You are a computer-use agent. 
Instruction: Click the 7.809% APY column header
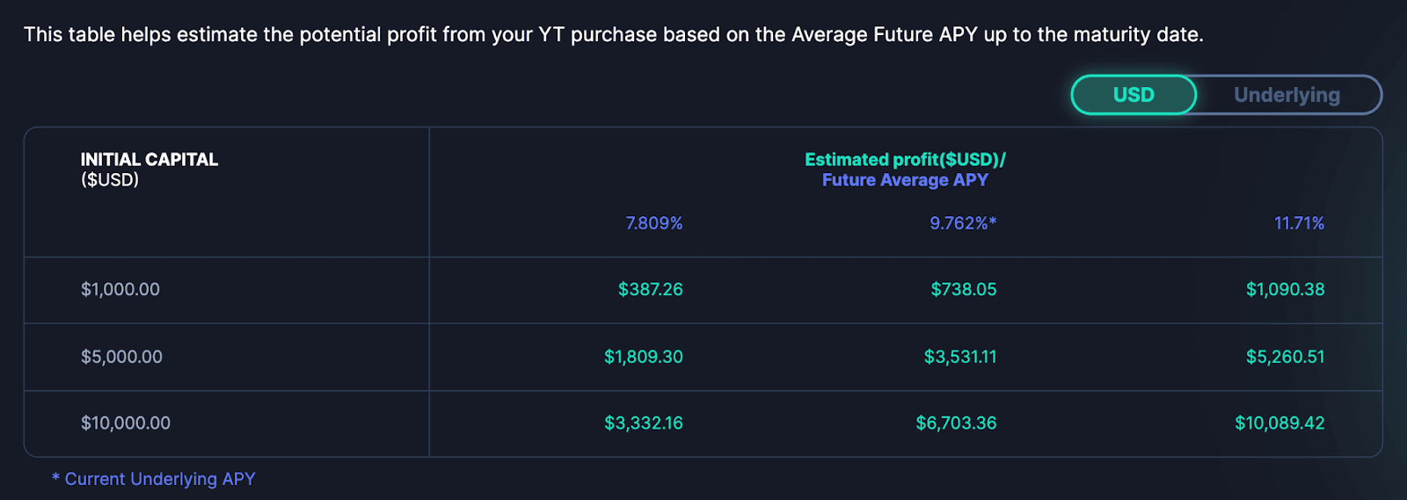(654, 223)
